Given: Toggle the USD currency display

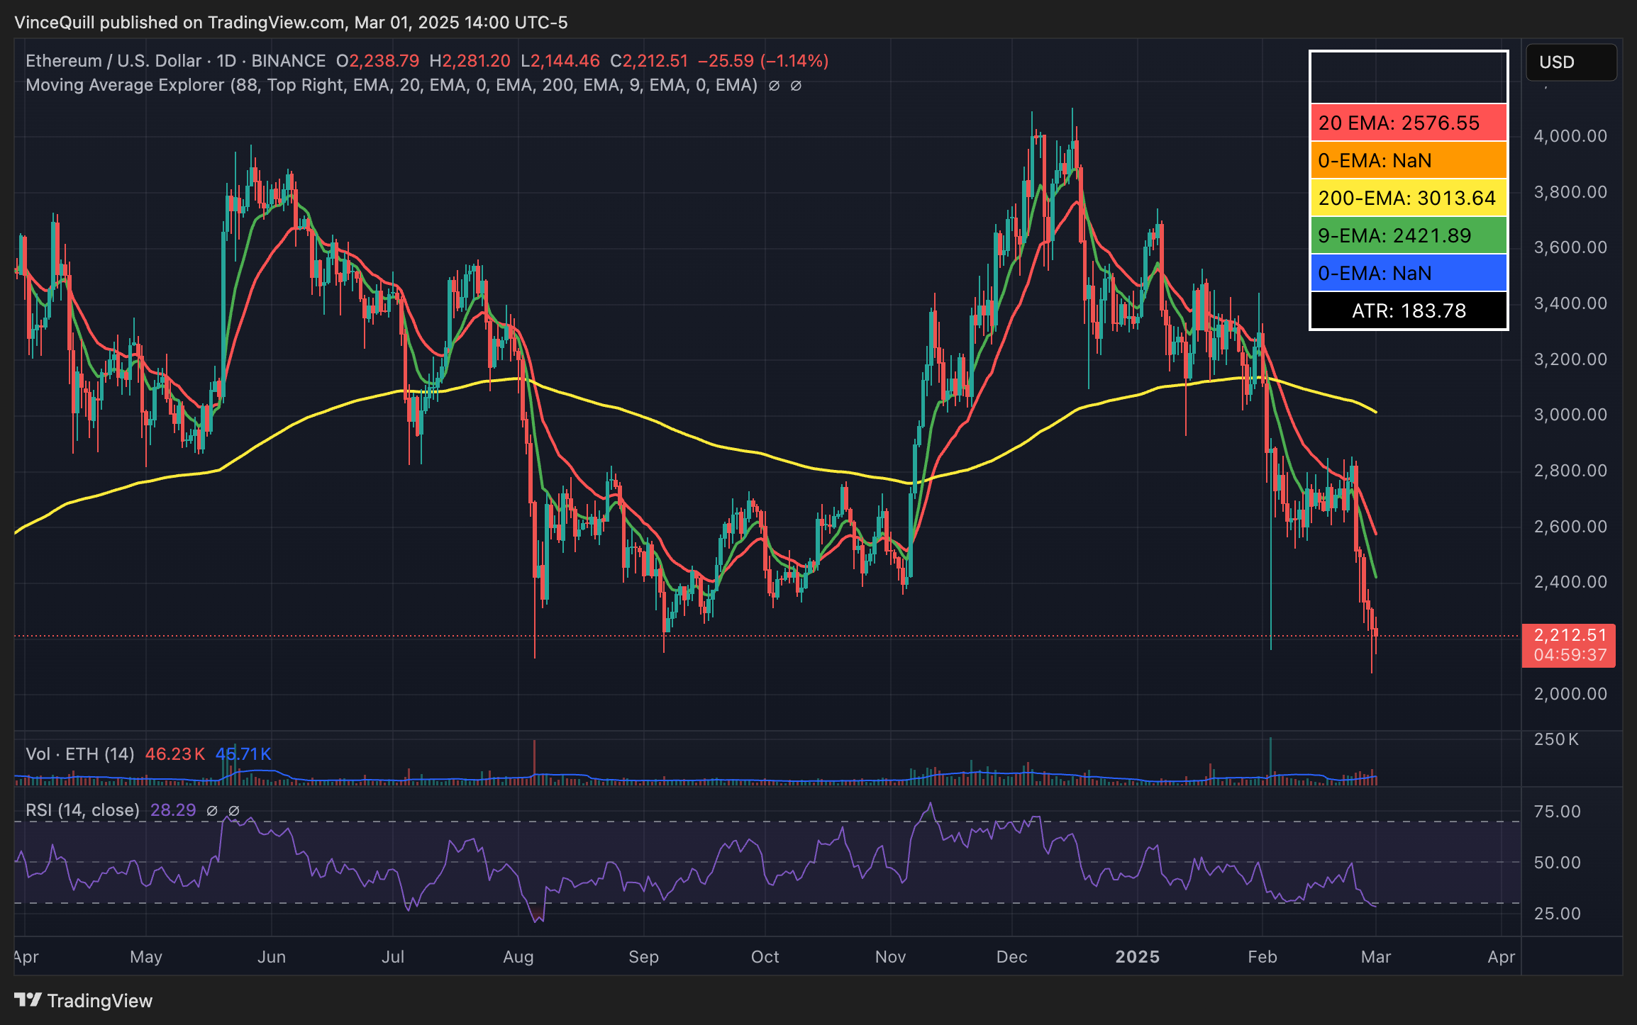Looking at the screenshot, I should [1570, 62].
